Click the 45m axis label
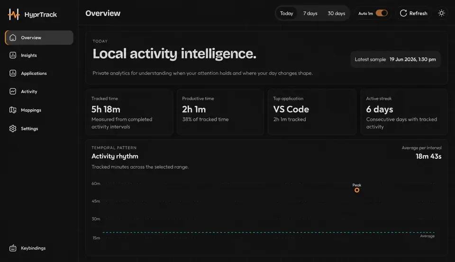Viewport: 455px width, 262px height. point(96,201)
